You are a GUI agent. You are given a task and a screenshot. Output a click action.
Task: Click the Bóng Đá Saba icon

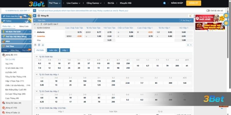[x=4, y=103]
